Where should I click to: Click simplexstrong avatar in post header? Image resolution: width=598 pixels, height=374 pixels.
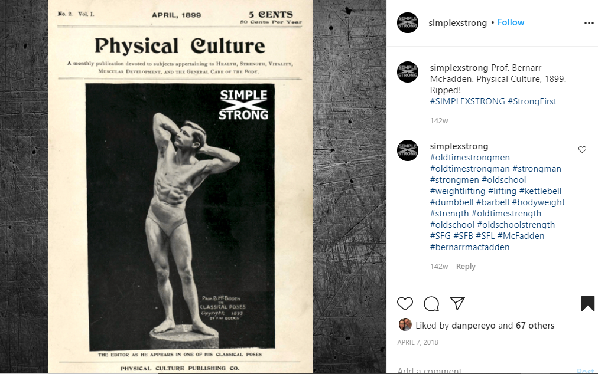[x=408, y=23]
